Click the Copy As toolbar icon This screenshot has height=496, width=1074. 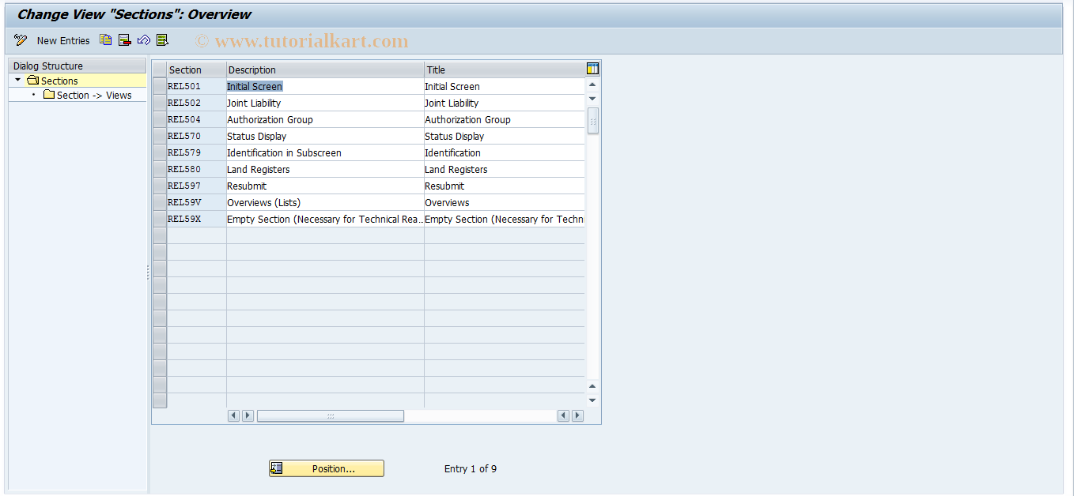pos(105,40)
